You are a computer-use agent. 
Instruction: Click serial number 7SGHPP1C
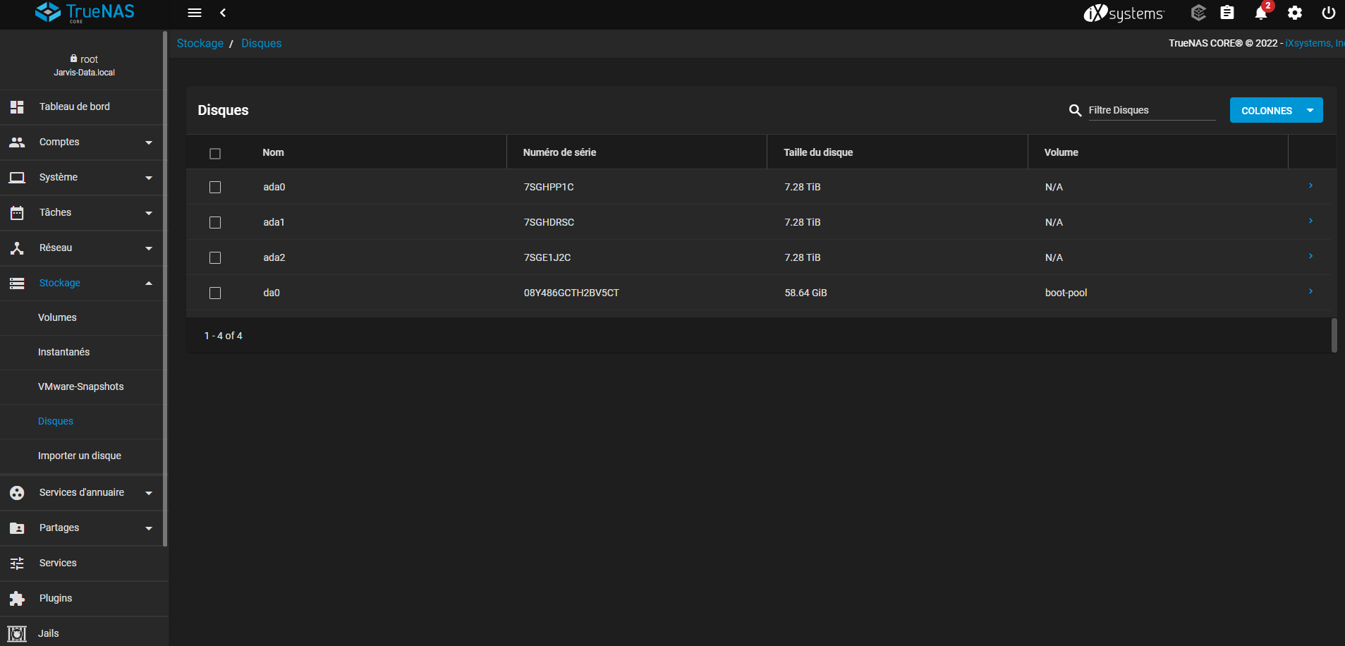(x=549, y=187)
